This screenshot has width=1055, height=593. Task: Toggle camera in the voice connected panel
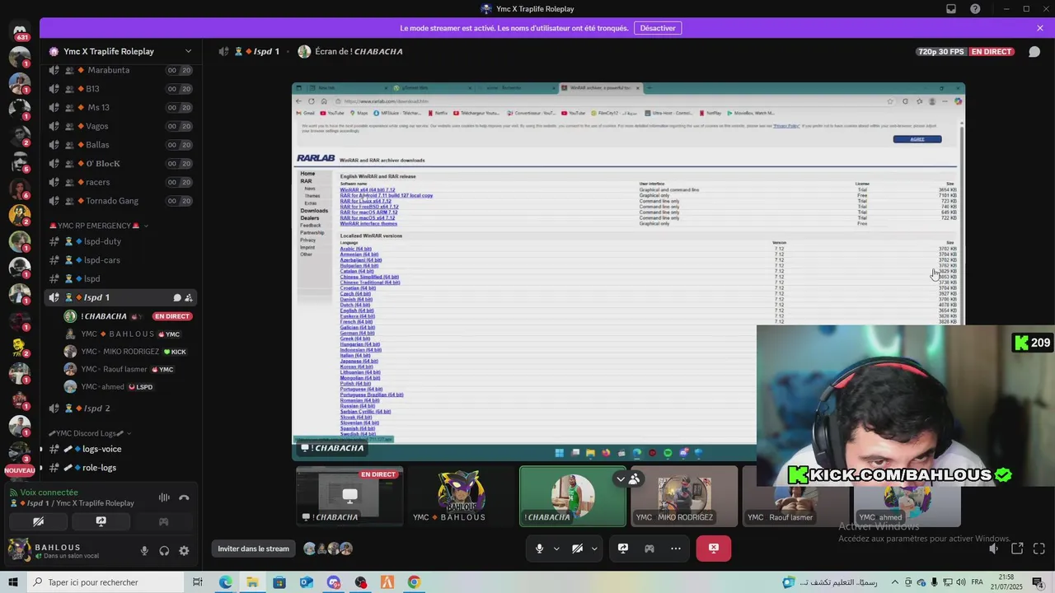pos(38,521)
